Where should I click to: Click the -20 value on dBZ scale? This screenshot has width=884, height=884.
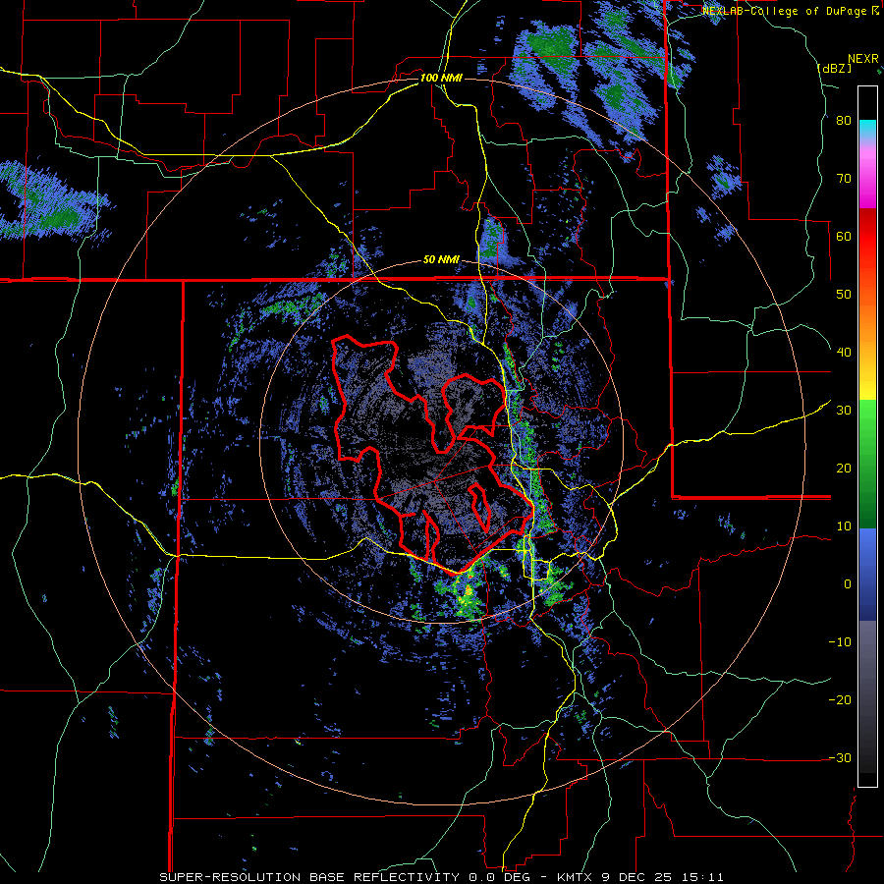tap(840, 699)
